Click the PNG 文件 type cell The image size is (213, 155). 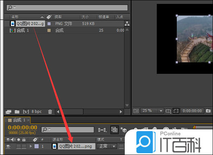tap(64, 24)
